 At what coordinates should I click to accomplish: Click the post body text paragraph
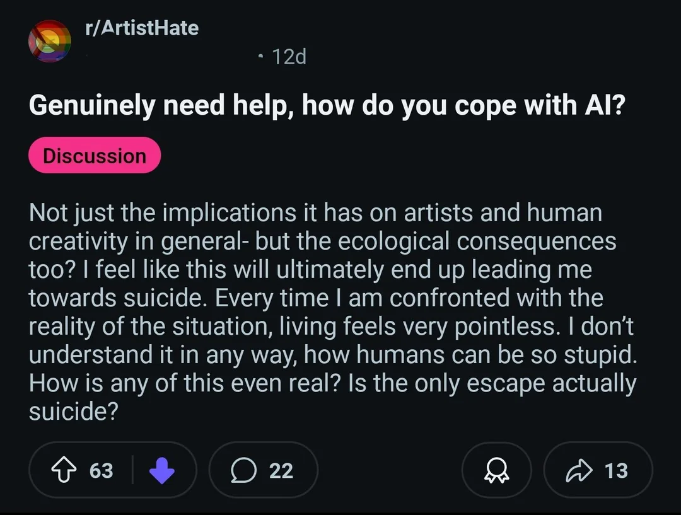point(333,312)
